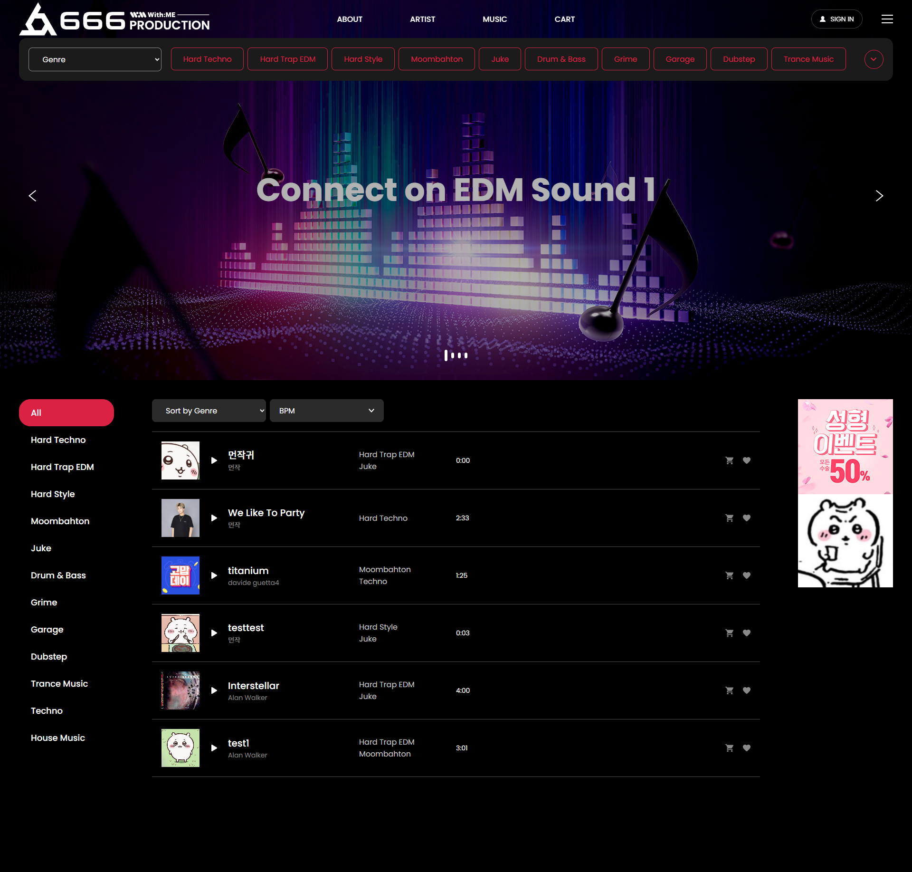Filter by Dubstep tag button
912x872 pixels.
click(739, 59)
